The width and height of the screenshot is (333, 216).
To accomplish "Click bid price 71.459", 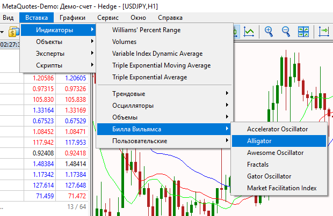I will point(45,196).
